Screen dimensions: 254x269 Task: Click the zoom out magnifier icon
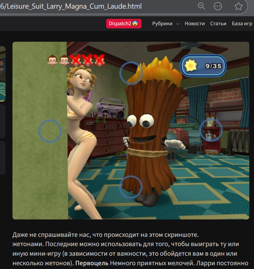point(201,6)
